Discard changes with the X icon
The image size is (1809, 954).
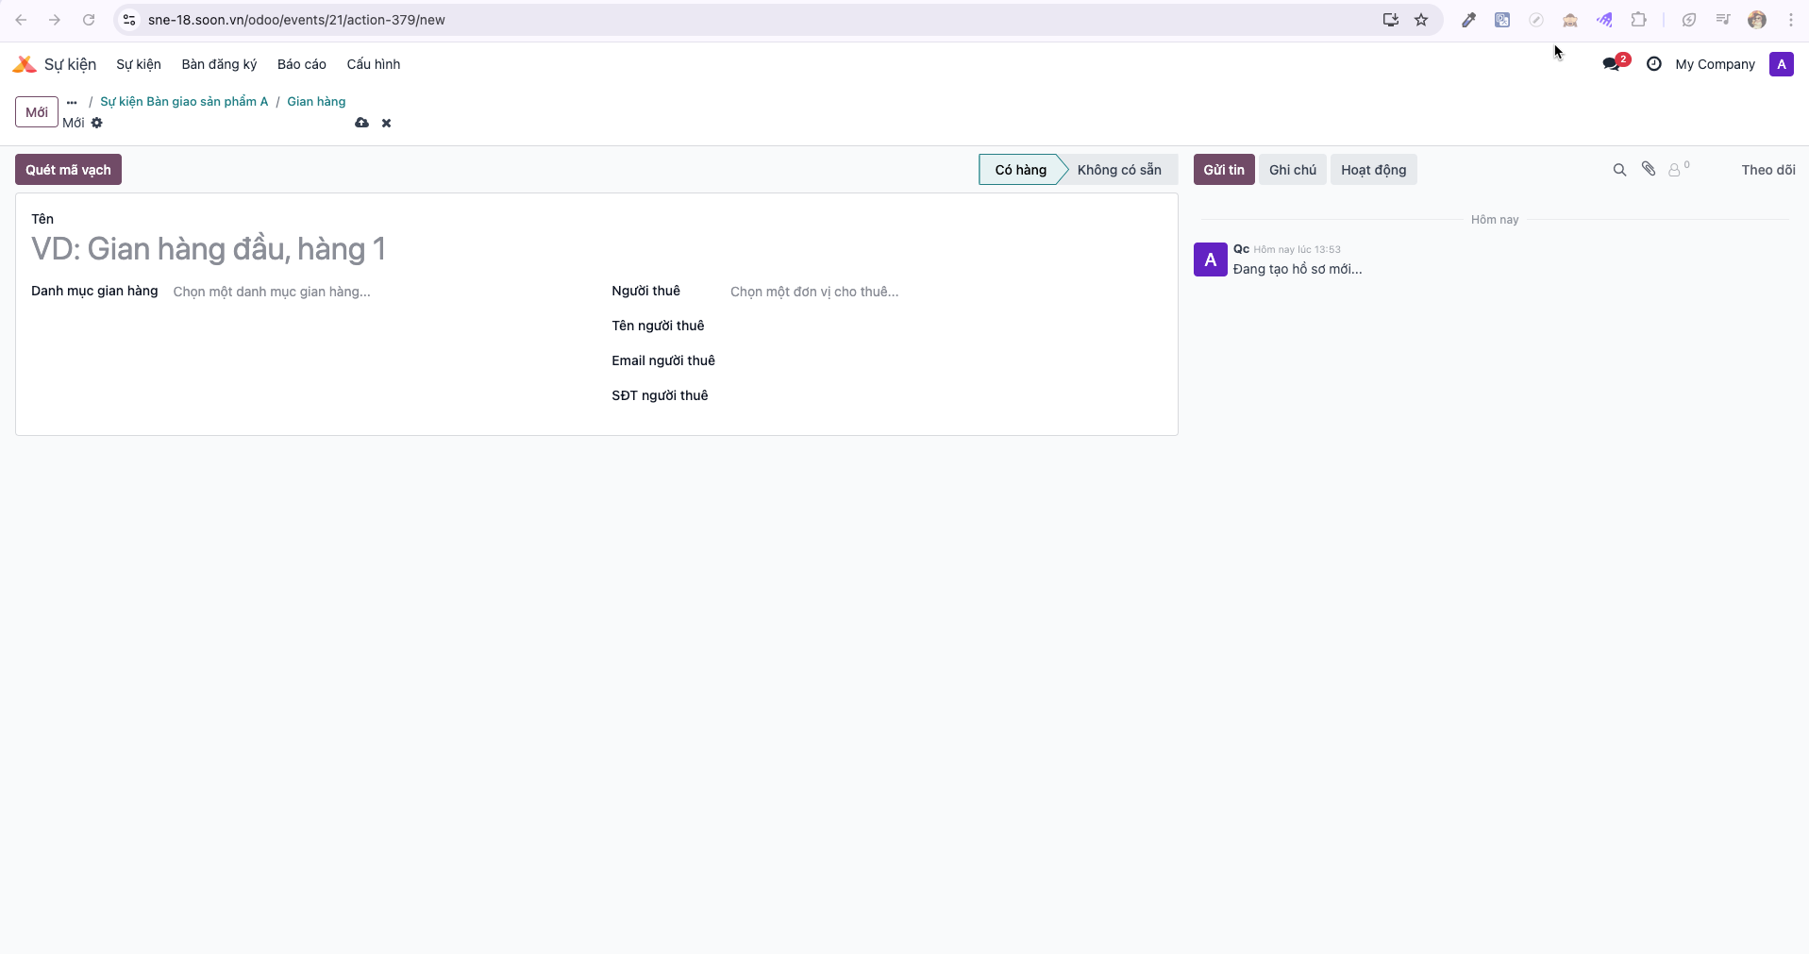(x=386, y=123)
